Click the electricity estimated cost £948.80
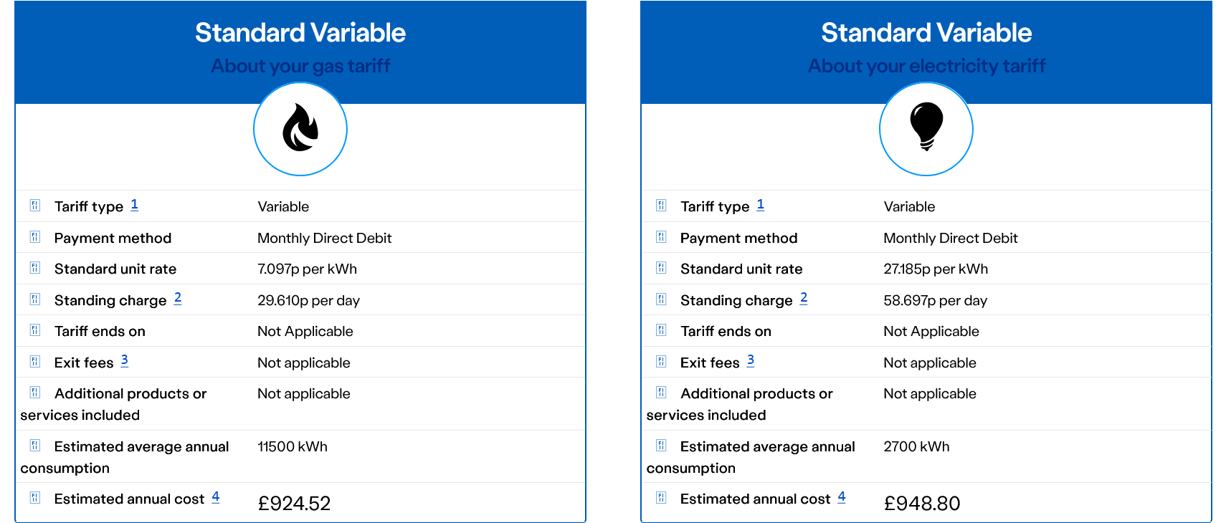Viewport: 1226px width, 523px height. coord(921,503)
